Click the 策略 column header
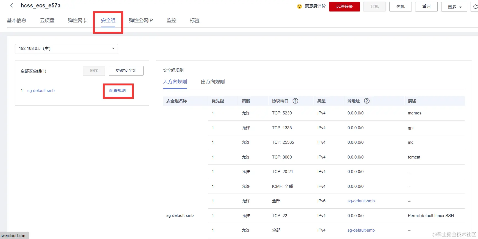Viewport: 478px width, 239px height. pos(246,101)
